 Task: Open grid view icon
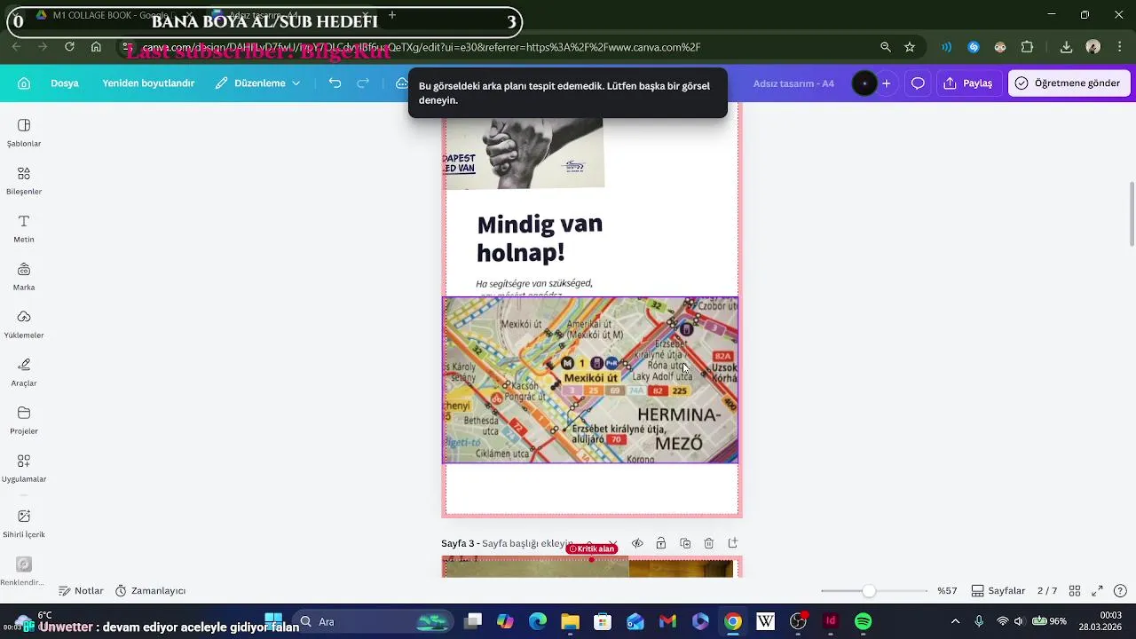pos(1075,591)
